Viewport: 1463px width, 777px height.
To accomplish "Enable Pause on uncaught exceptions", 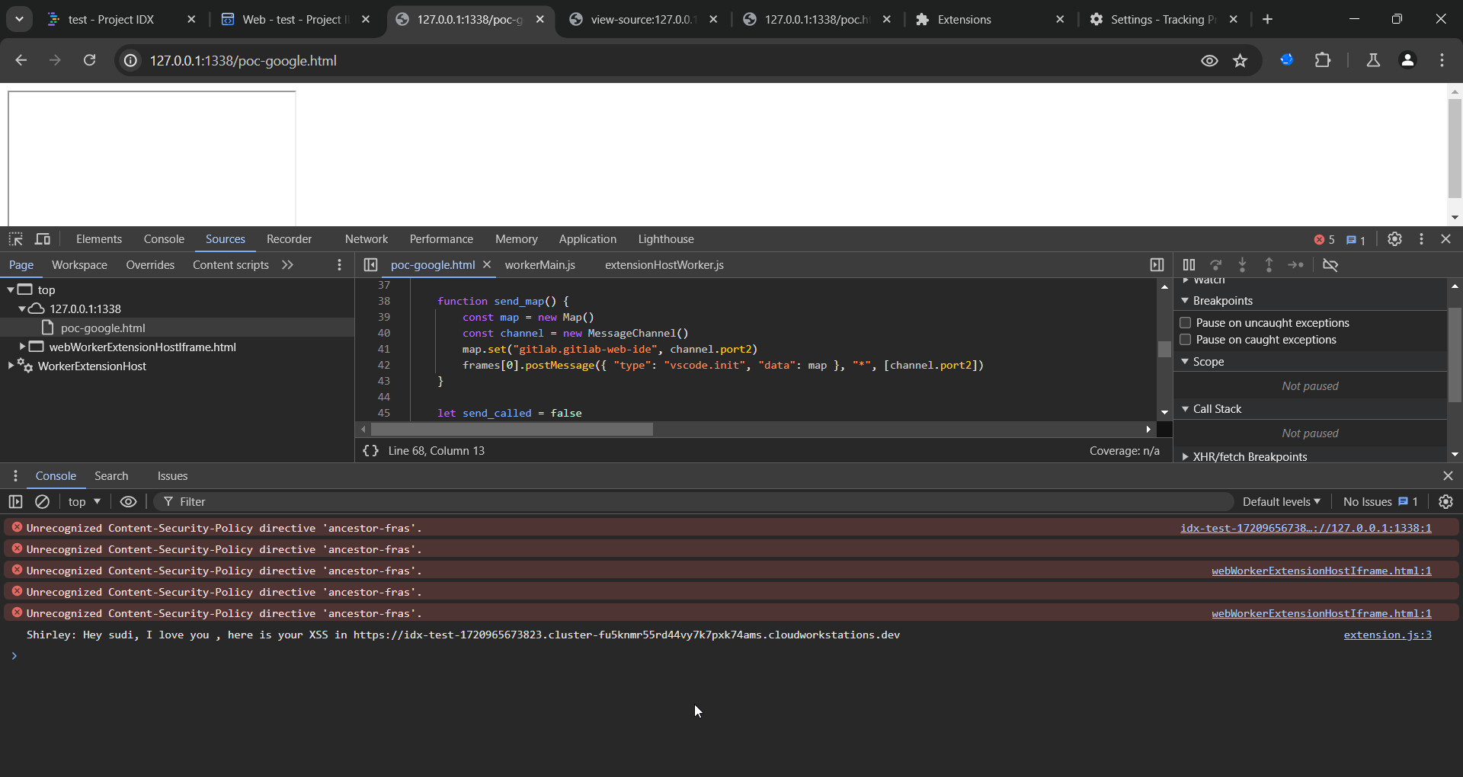I will tap(1186, 323).
